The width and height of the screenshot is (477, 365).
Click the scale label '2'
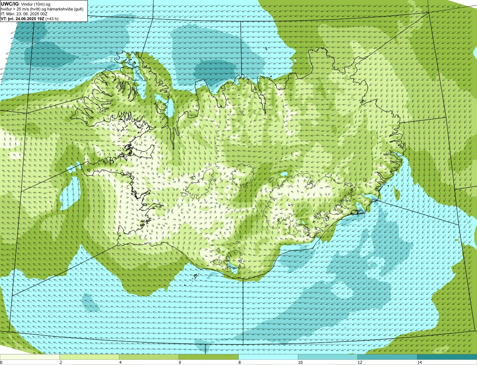click(60, 362)
